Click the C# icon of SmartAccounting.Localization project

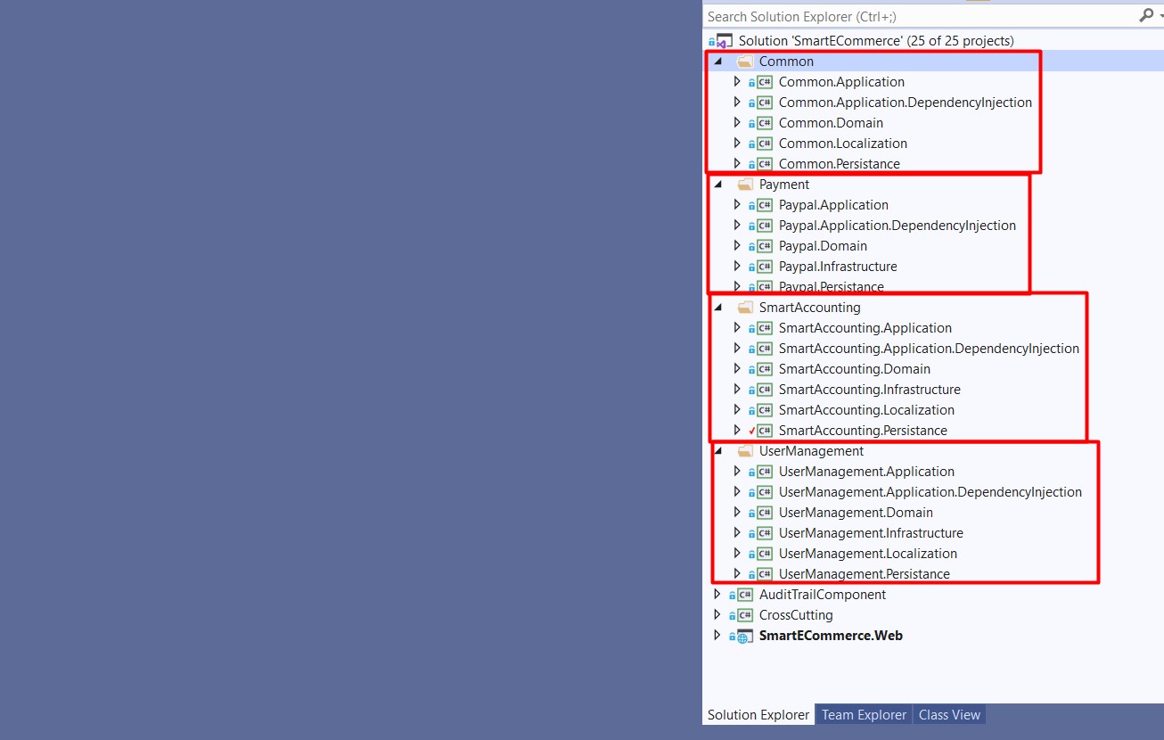point(765,410)
